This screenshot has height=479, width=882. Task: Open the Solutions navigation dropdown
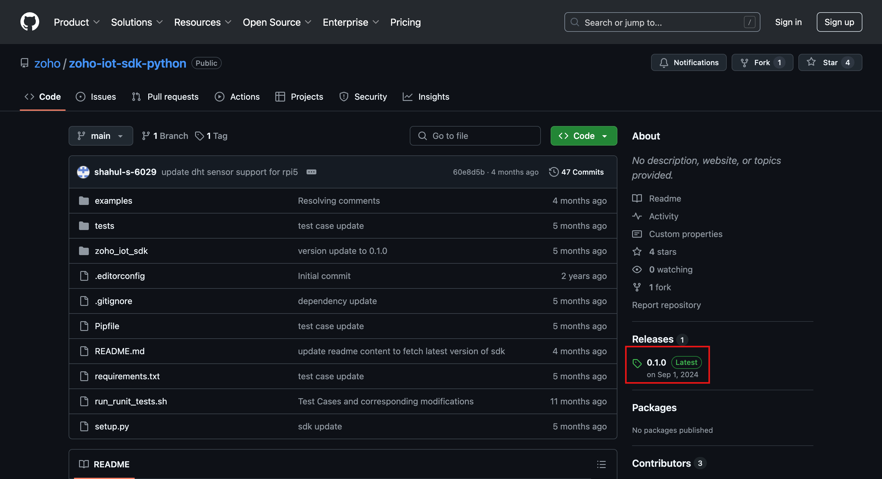[136, 22]
